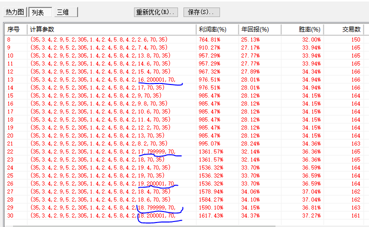Click annual return 34.37%
Viewport: 369px width, 227px height.
click(x=250, y=215)
